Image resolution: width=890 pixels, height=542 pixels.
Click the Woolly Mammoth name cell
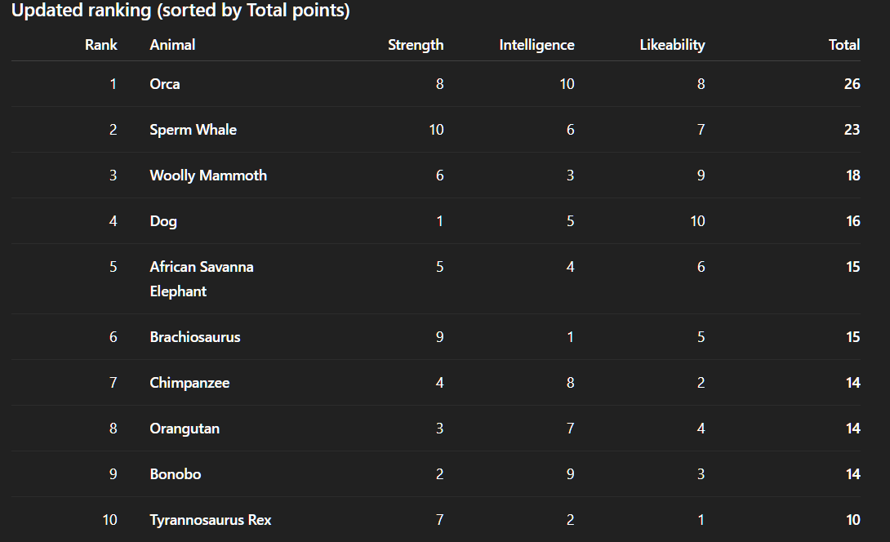208,175
